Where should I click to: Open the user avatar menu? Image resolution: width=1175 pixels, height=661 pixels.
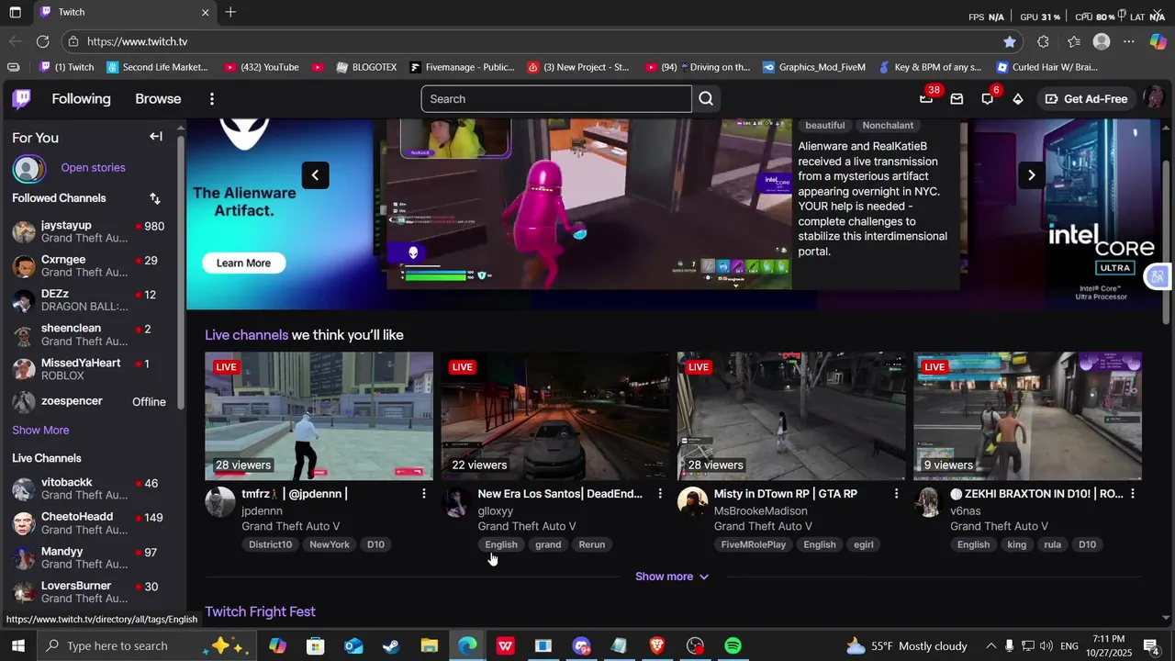[1155, 98]
